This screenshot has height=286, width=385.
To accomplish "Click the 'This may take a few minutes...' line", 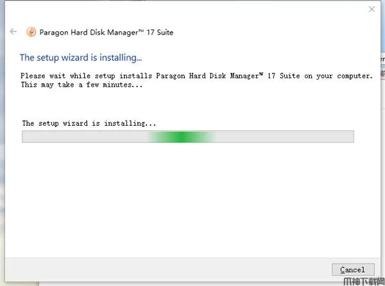I will pos(81,85).
